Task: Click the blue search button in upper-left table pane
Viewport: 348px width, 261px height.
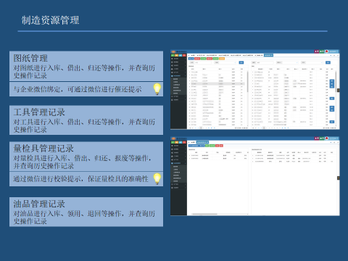Action: (241, 62)
